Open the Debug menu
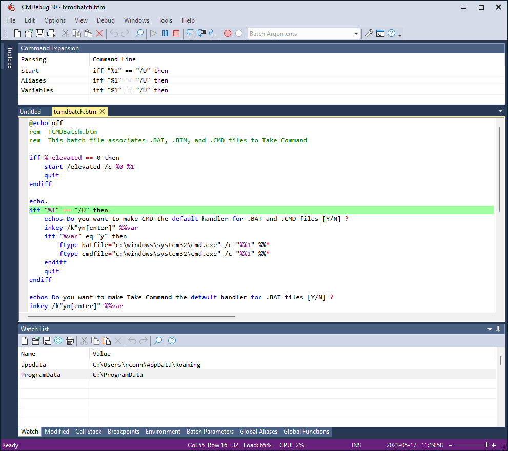Screen dimensions: 508x451 pos(106,20)
